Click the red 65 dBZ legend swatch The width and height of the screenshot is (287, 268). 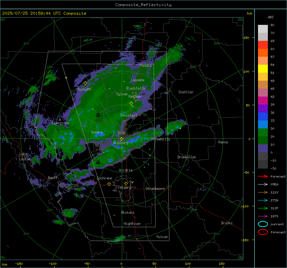pos(263,45)
